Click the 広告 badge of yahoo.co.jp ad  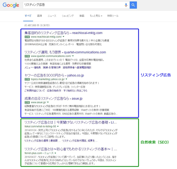27,79
